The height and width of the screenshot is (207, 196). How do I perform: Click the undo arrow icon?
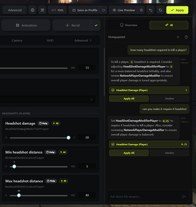click(x=150, y=10)
